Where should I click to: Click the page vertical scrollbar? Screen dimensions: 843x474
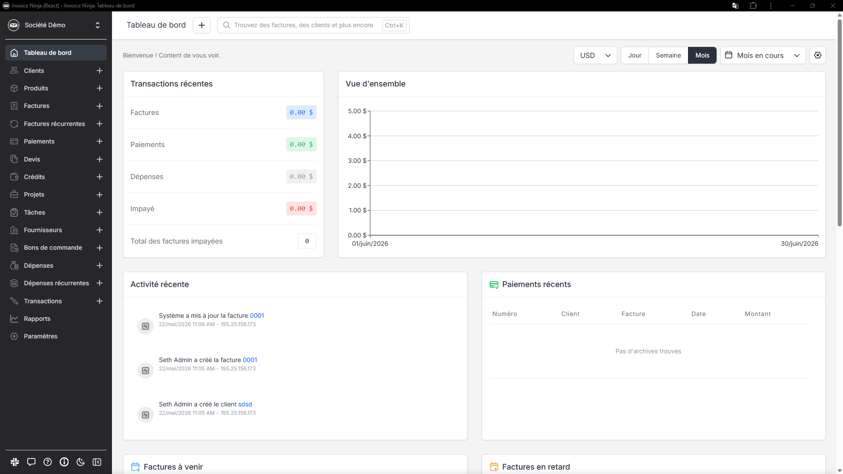pyautogui.click(x=839, y=123)
